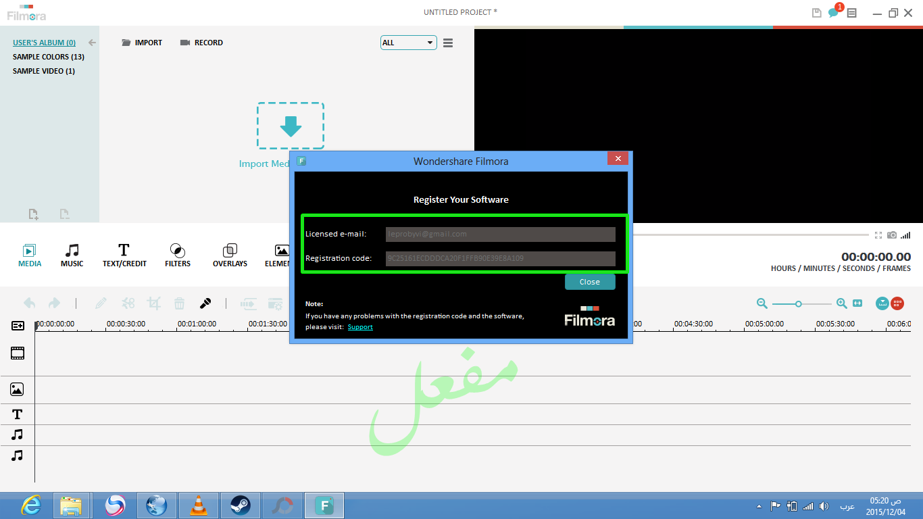Follow the Support link

coord(360,327)
